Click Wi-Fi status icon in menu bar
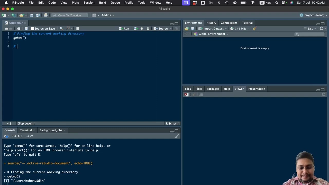The image size is (329, 185). coord(253,3)
